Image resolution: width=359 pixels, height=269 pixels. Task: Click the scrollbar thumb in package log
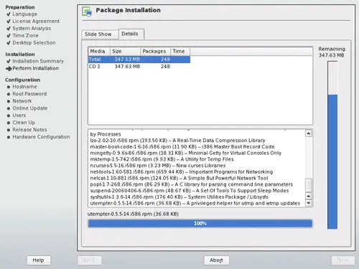309,185
